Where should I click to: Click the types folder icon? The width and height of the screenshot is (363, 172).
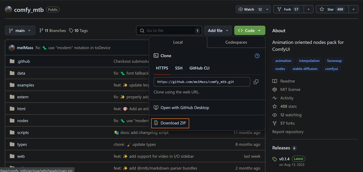[x=12, y=145]
